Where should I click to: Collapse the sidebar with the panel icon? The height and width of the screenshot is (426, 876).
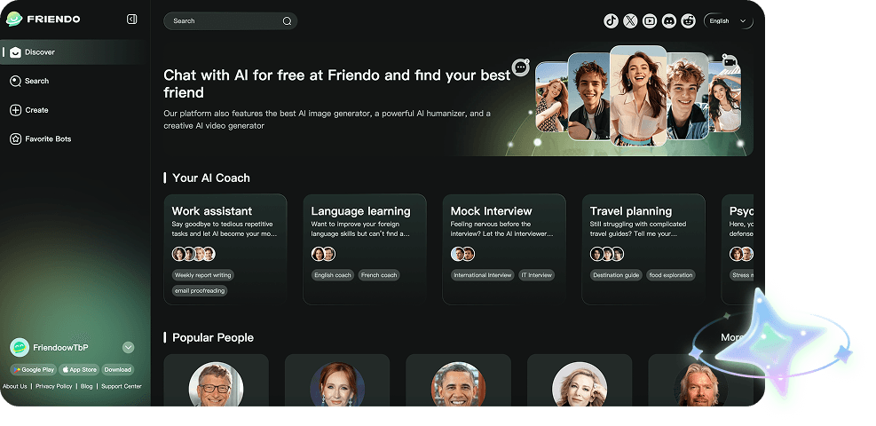132,20
